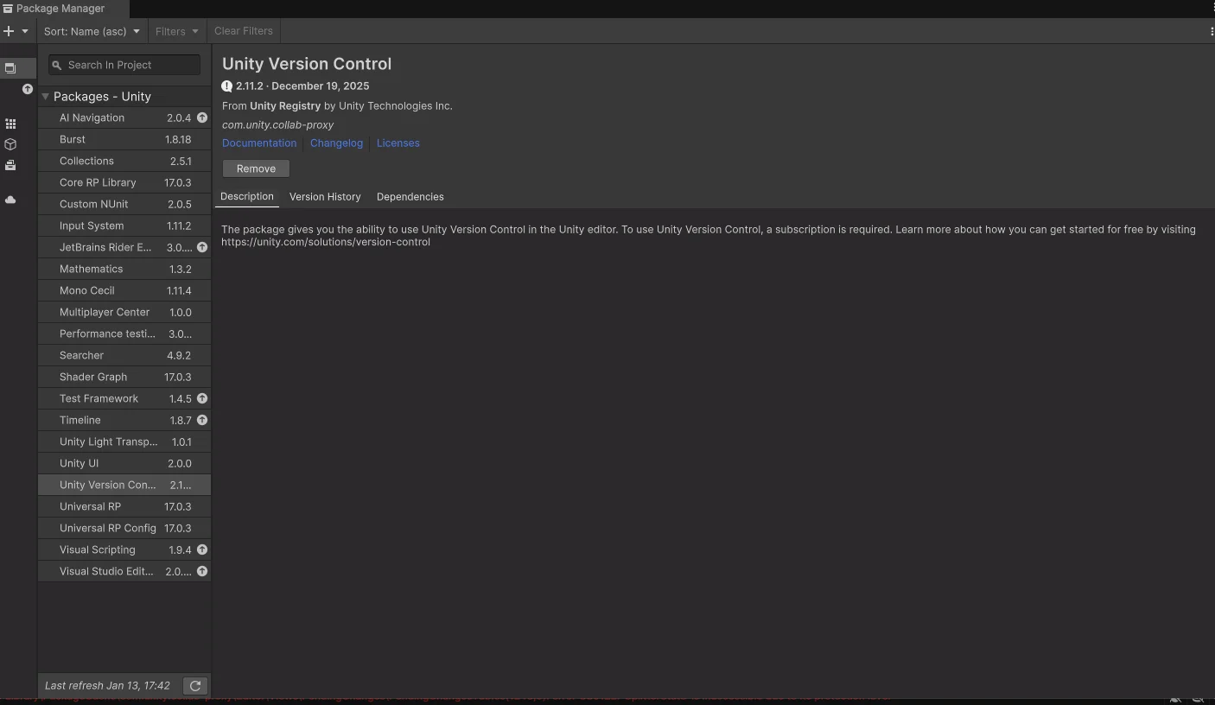The image size is (1215, 705).
Task: Click update arrow on Visual Studio Editor
Action: click(202, 571)
